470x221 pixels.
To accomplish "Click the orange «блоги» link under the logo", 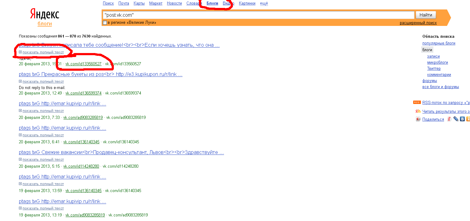I will pyautogui.click(x=45, y=24).
